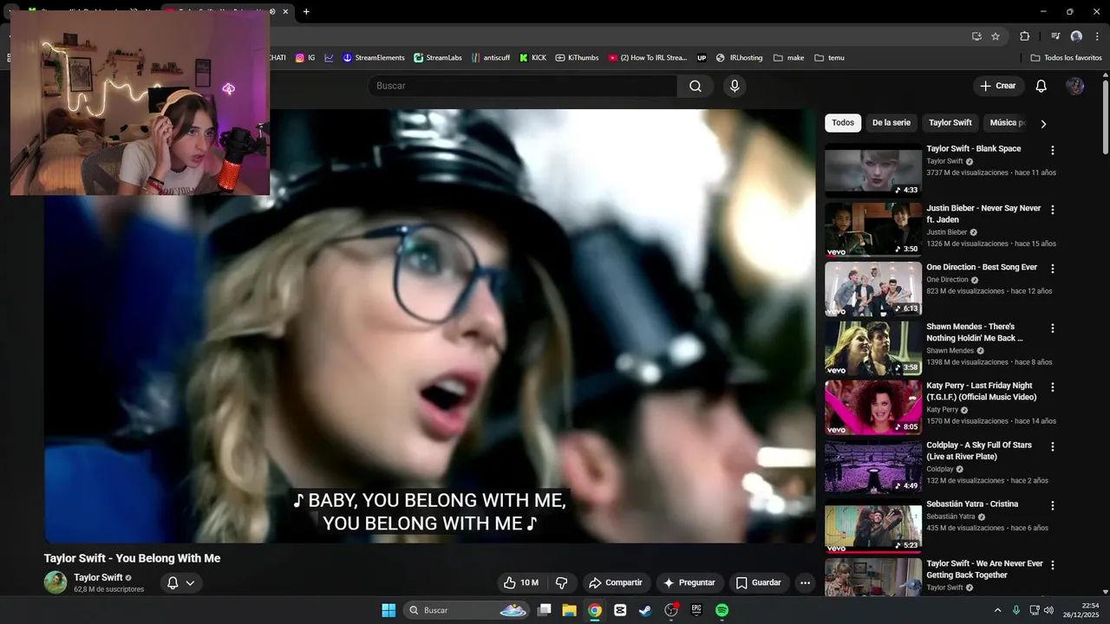Viewport: 1110px width, 624px height.
Task: Toggle subscription notification bell for Taylor Swift
Action: coord(173,582)
